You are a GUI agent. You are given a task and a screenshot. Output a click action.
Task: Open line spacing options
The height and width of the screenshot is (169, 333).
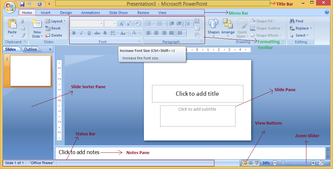click(188, 24)
